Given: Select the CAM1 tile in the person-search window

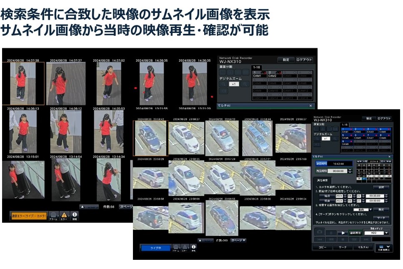Looking at the screenshot, I should [x=259, y=74].
